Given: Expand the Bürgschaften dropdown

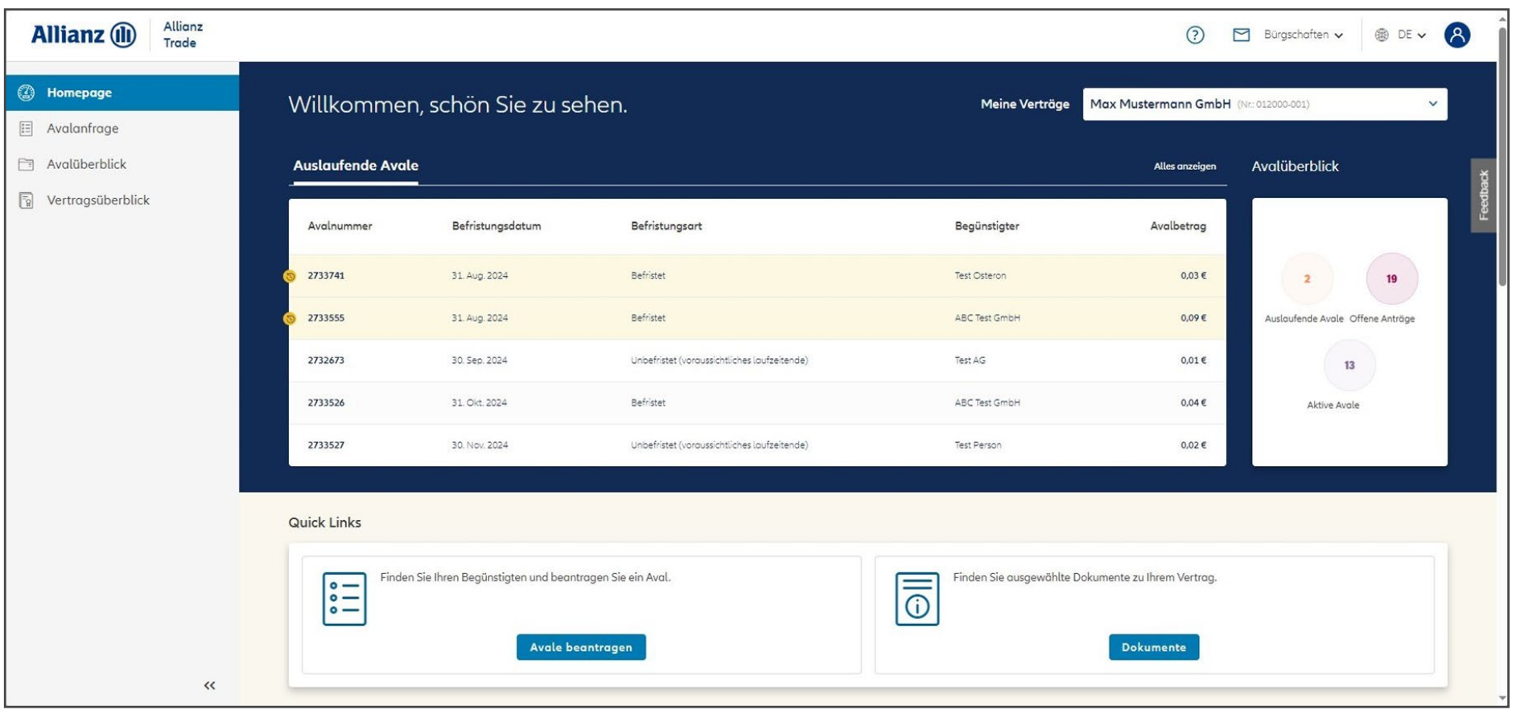Looking at the screenshot, I should point(1304,35).
